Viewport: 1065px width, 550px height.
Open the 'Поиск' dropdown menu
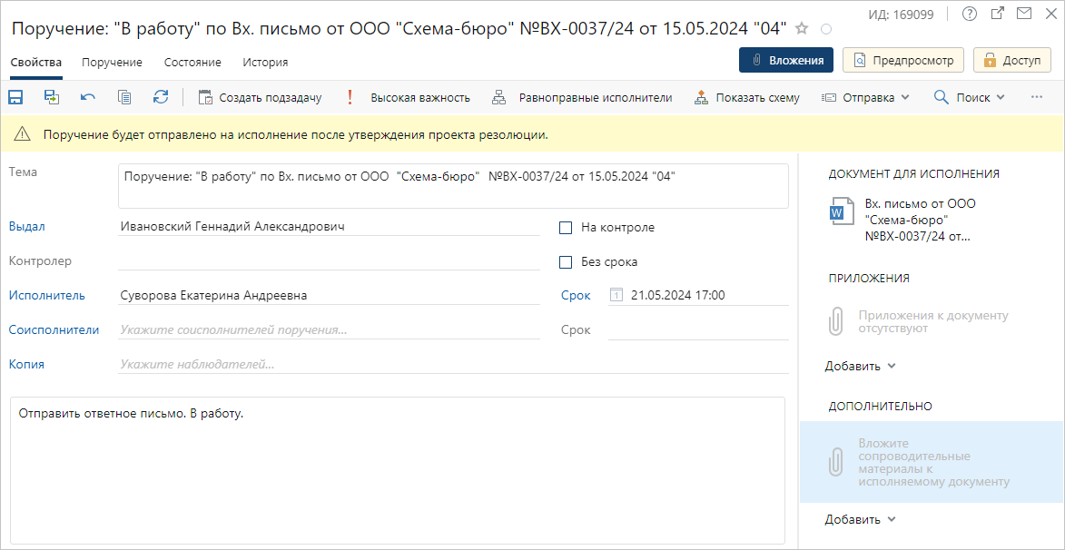(970, 97)
